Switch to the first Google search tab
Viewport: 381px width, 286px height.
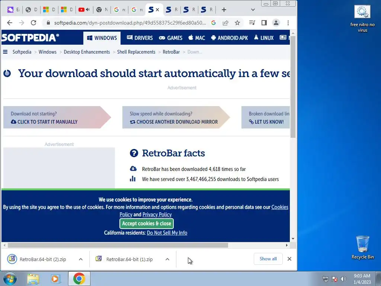[119, 10]
